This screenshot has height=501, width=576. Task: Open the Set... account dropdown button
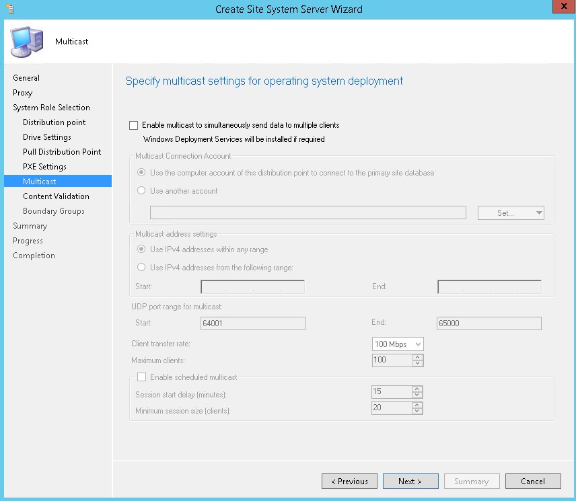(x=511, y=213)
